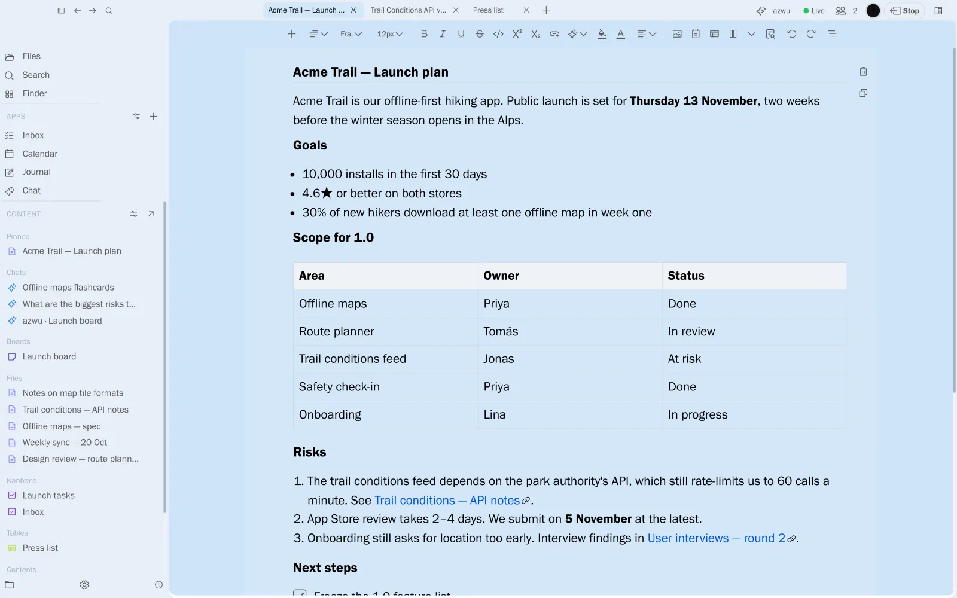Apply subscript formatting
Viewport: 957px width, 598px height.
click(x=536, y=34)
